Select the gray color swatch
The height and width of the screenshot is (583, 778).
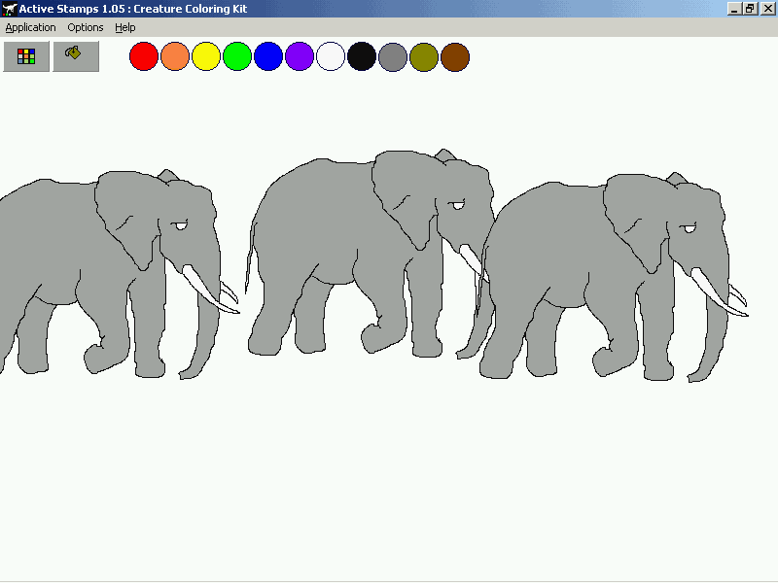[x=393, y=56]
